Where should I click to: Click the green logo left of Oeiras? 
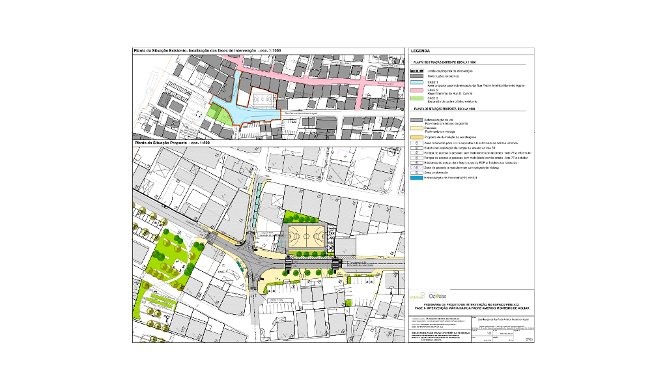pyautogui.click(x=418, y=297)
